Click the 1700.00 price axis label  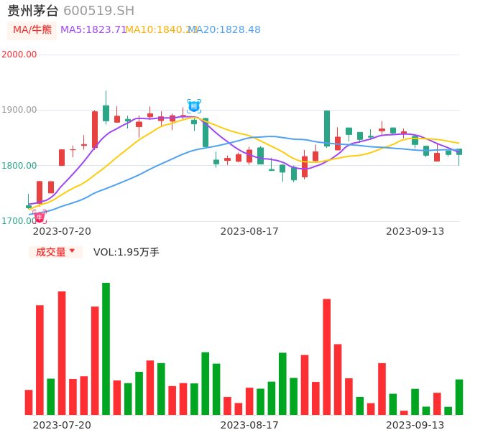[19, 221]
